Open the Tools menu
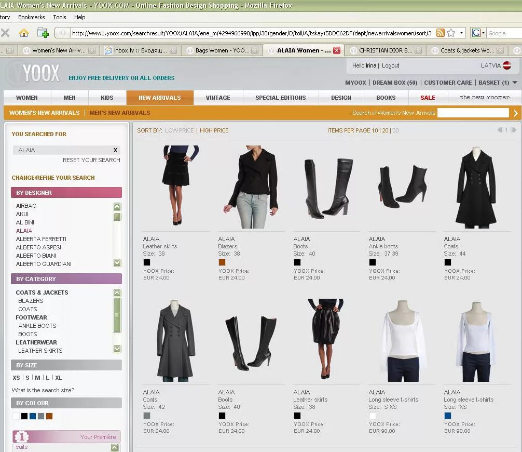522x452 pixels. pyautogui.click(x=60, y=17)
